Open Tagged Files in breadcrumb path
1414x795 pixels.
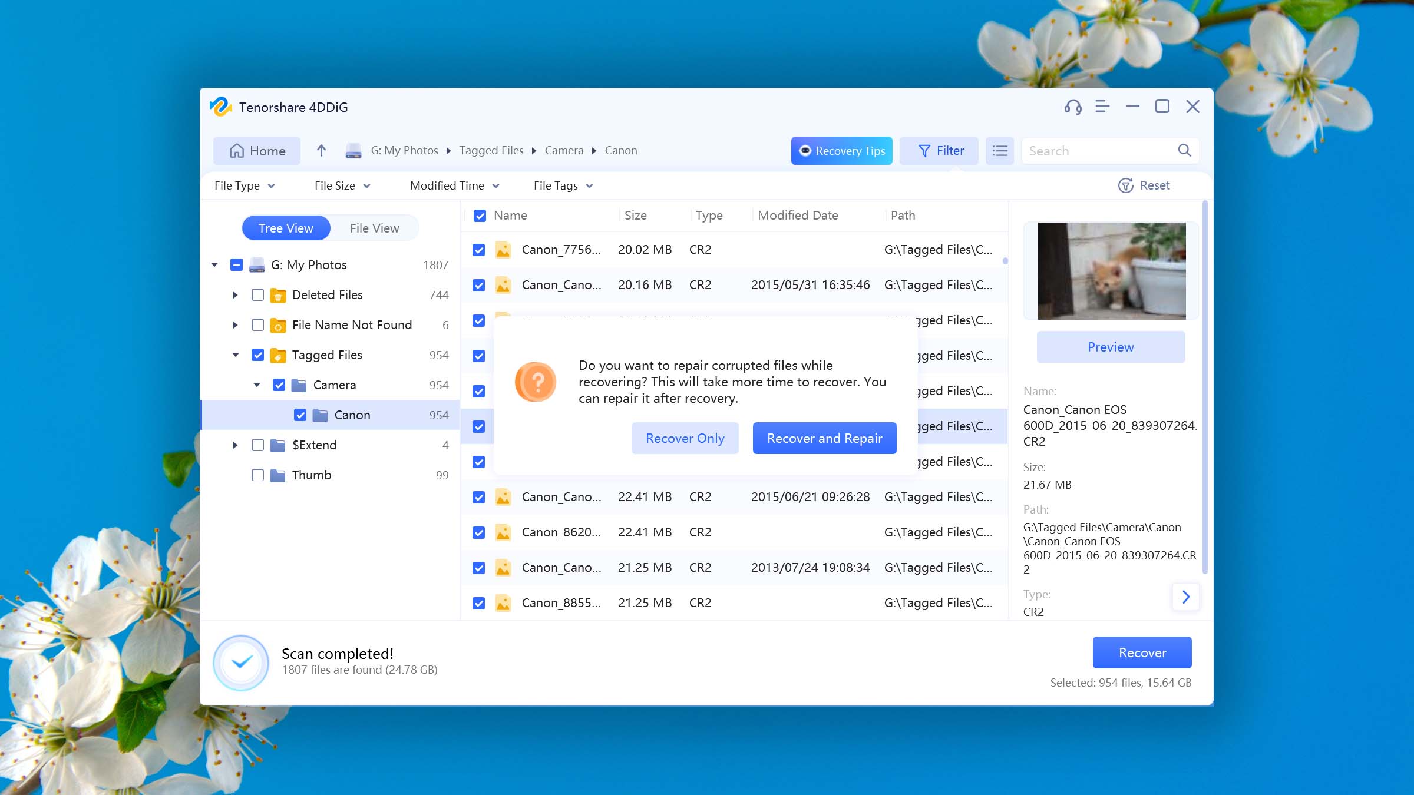pyautogui.click(x=491, y=151)
